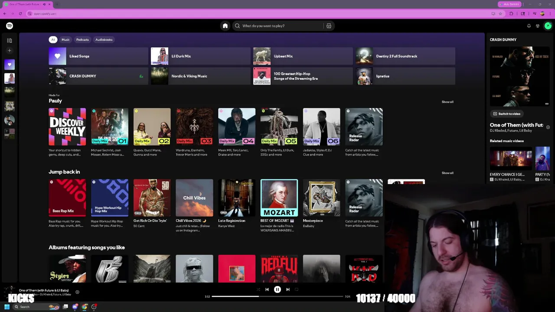555x312 pixels.
Task: Select the Podcasts filter chip
Action: (82, 39)
